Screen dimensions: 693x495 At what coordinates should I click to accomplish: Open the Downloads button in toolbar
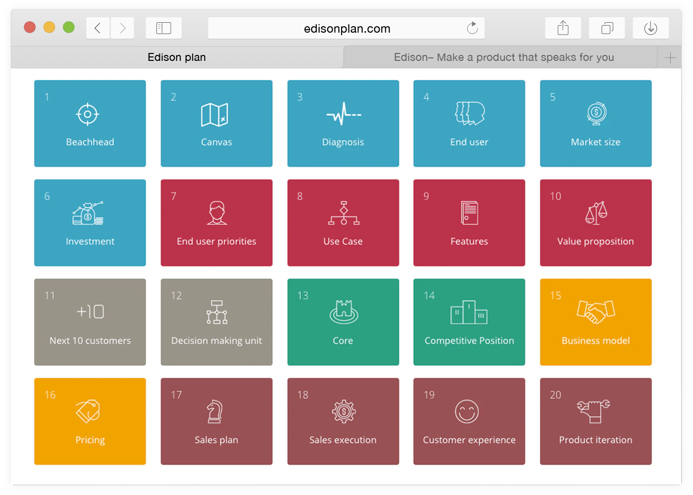pos(650,28)
